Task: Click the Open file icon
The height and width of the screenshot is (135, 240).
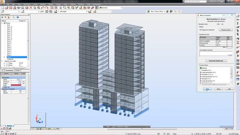Action: coord(7,7)
